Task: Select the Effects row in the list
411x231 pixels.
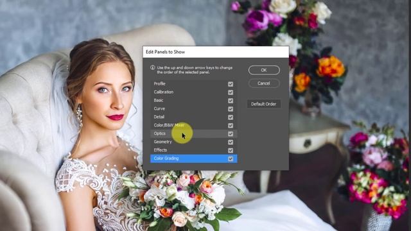Action: tap(194, 150)
